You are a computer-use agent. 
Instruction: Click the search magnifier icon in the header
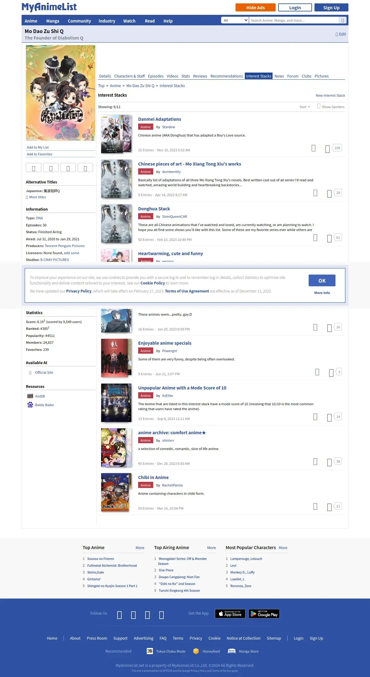(x=343, y=20)
